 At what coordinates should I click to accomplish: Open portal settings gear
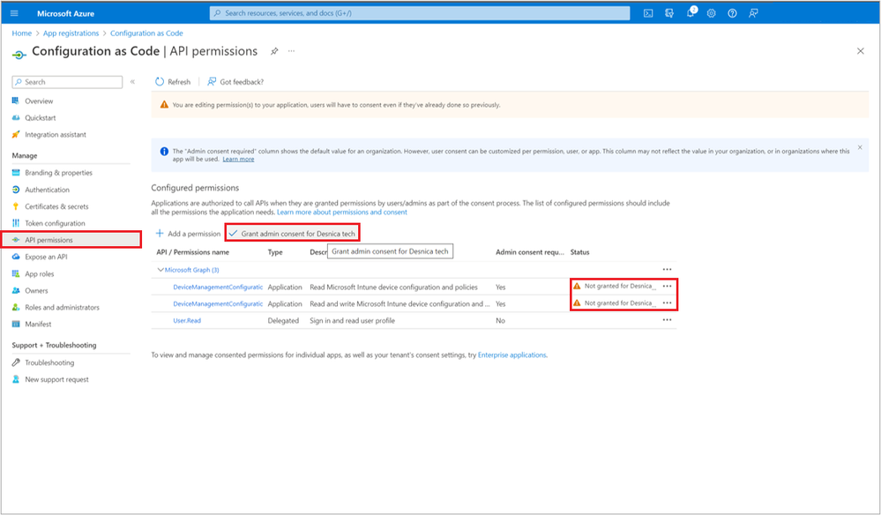(x=712, y=13)
